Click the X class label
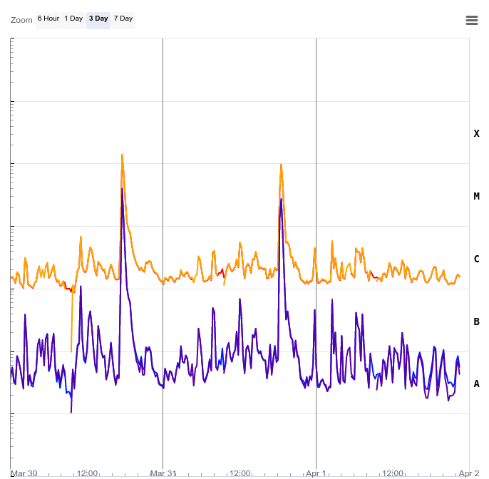The image size is (489, 479). [476, 133]
